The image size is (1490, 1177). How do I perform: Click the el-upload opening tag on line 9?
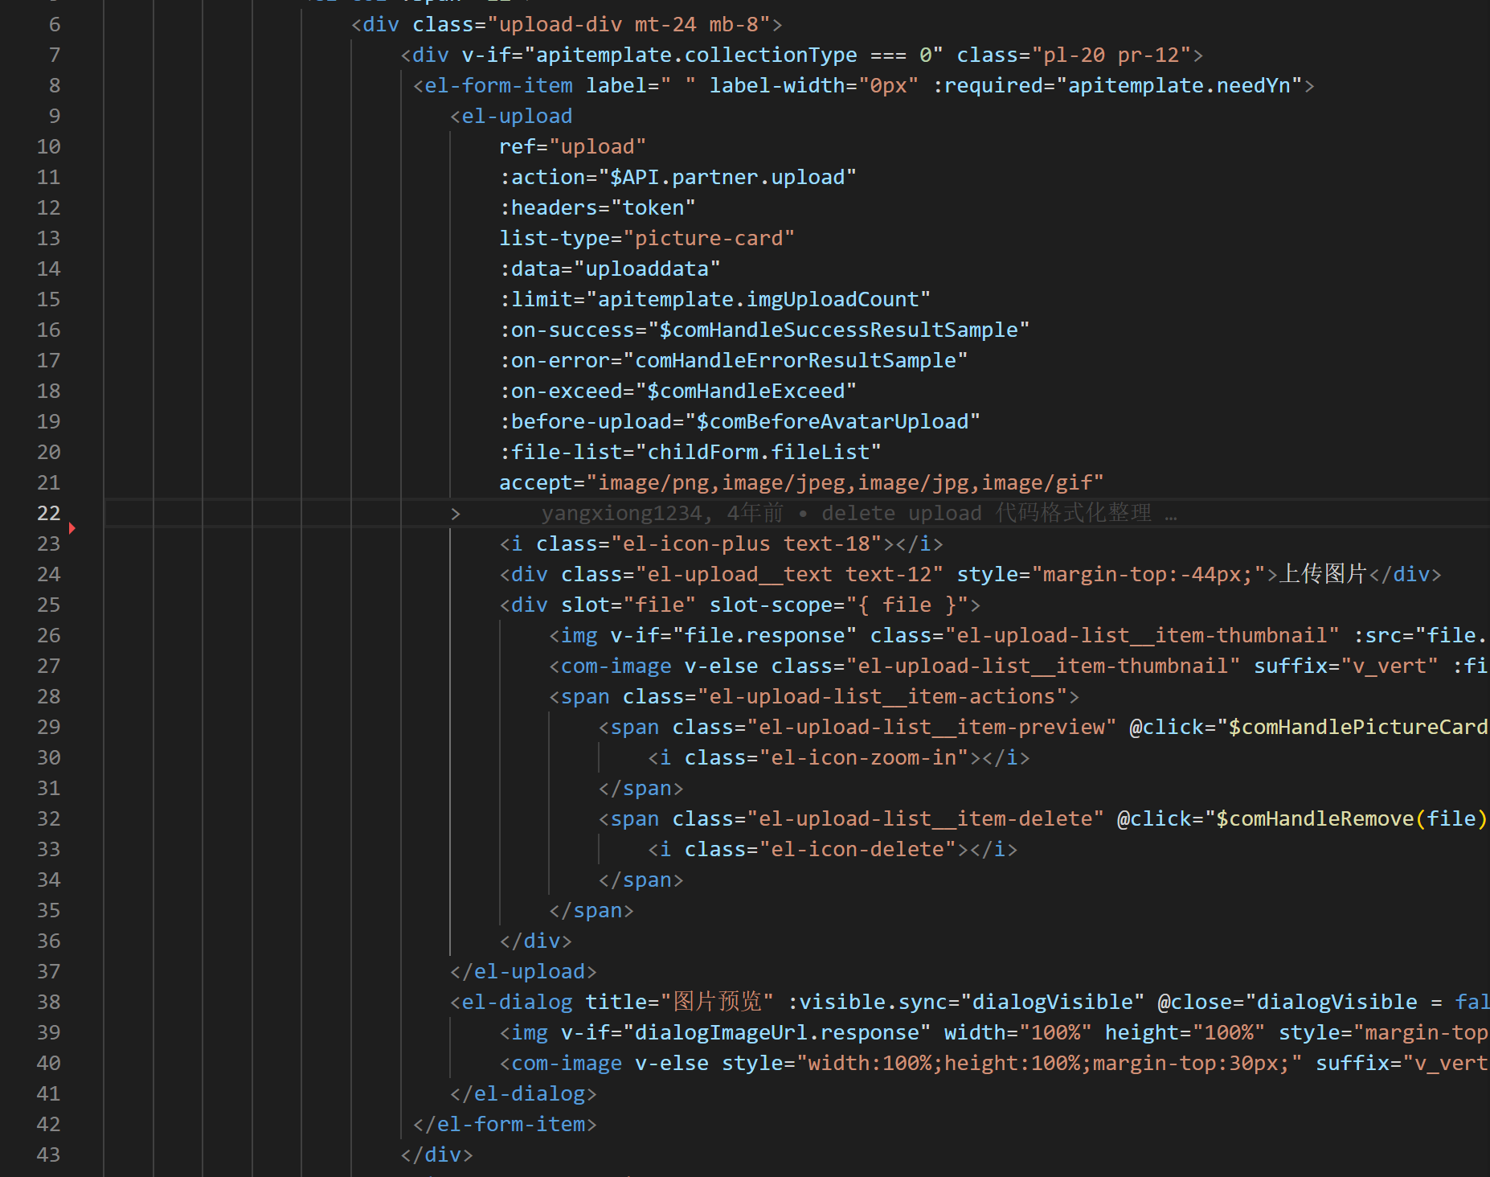(x=511, y=116)
